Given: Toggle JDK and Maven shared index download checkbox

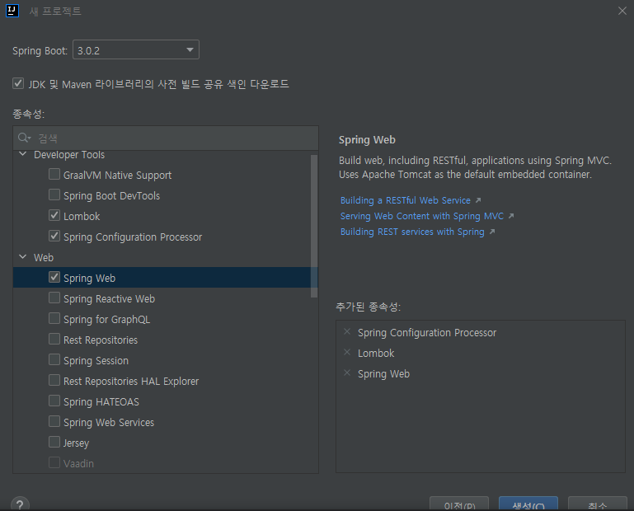Looking at the screenshot, I should point(18,84).
